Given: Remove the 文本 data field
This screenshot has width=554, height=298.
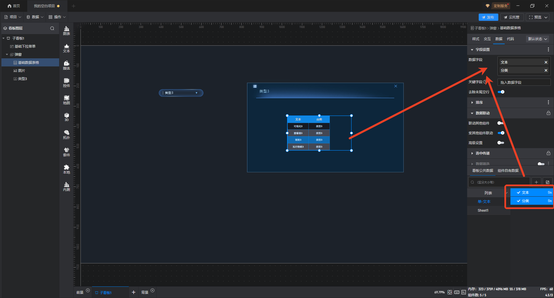Looking at the screenshot, I should pyautogui.click(x=546, y=62).
